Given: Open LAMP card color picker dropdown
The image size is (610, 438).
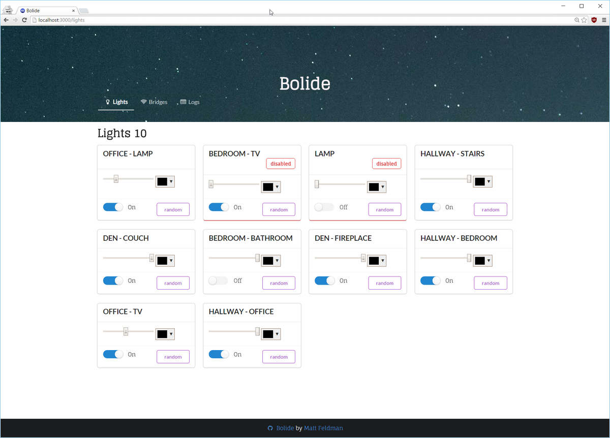Looking at the screenshot, I should coord(377,187).
